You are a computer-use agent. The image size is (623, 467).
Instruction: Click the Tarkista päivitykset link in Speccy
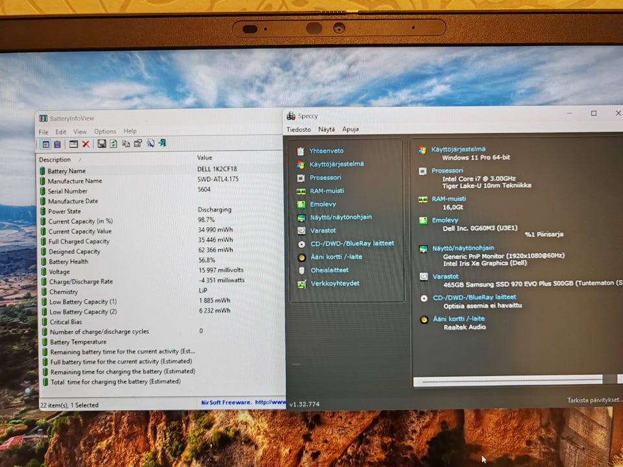pos(594,400)
